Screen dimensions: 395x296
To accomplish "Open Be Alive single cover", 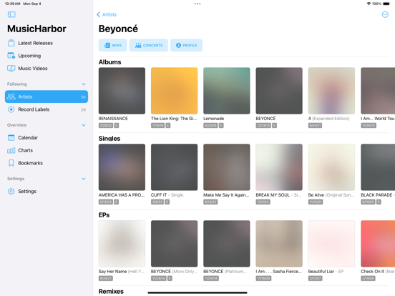I will 331,167.
